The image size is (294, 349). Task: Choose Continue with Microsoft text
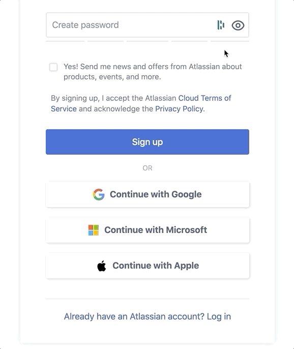tap(156, 230)
